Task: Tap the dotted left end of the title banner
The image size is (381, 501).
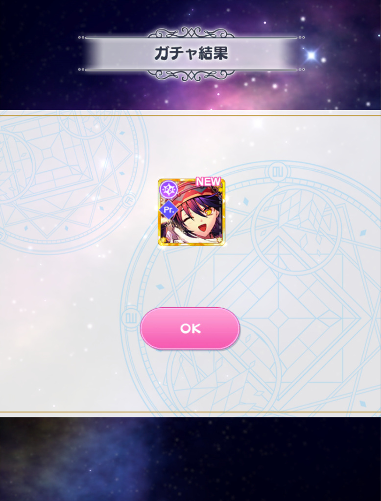Action: (82, 37)
